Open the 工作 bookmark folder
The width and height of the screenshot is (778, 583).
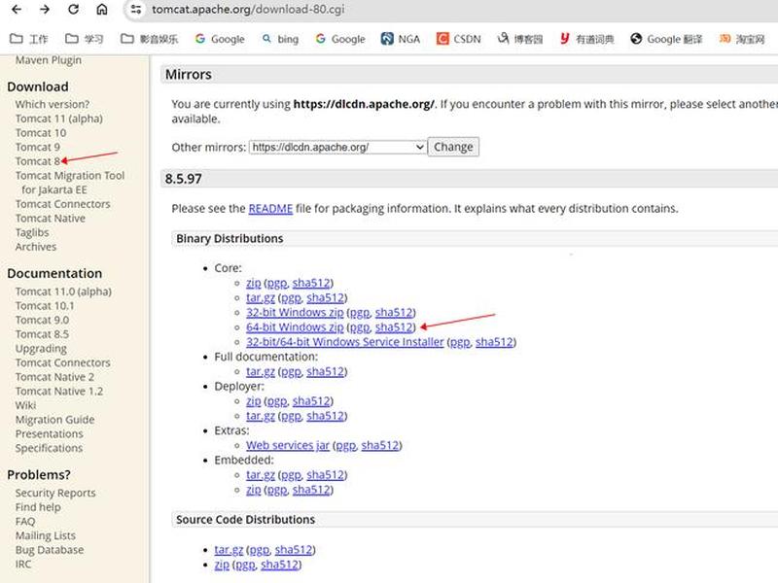pyautogui.click(x=29, y=39)
